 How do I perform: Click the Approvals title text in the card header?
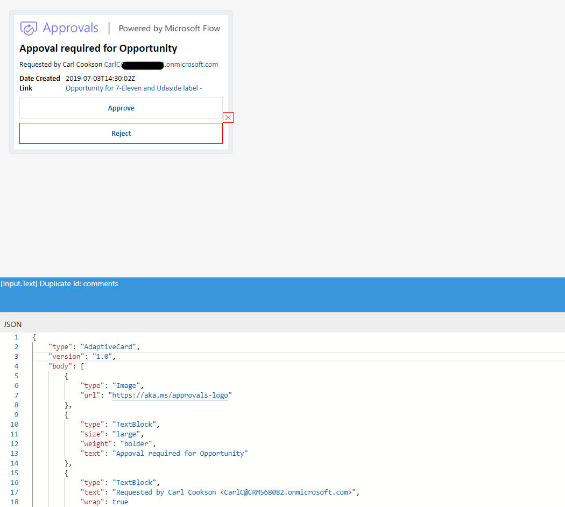tap(70, 28)
